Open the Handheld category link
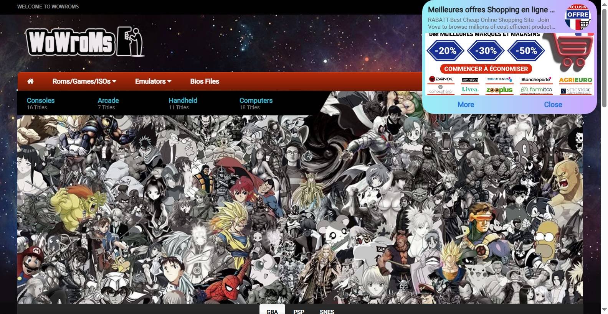This screenshot has width=608, height=314. click(x=183, y=100)
